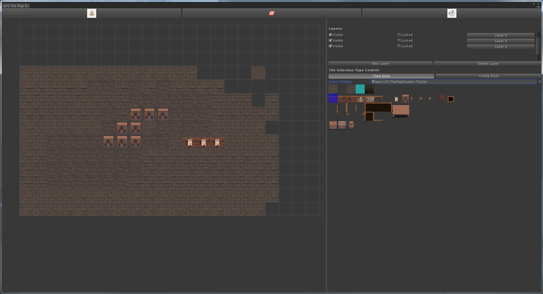Screen dimensions: 543x294
Task: Pick the wooden barrel tile in palette
Action: click(x=351, y=125)
